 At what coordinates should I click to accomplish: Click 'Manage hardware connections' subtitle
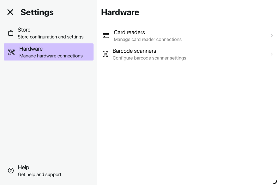click(51, 56)
